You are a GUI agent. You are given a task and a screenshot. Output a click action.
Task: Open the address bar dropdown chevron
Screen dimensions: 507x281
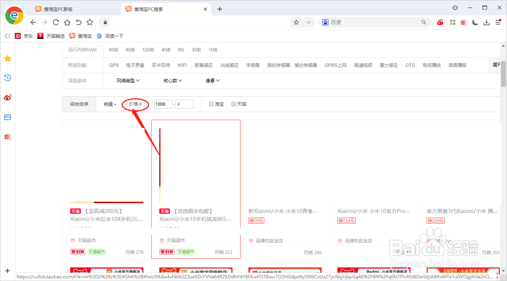coord(308,22)
